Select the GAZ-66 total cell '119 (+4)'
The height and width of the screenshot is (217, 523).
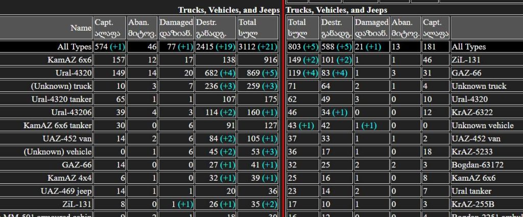click(x=303, y=73)
